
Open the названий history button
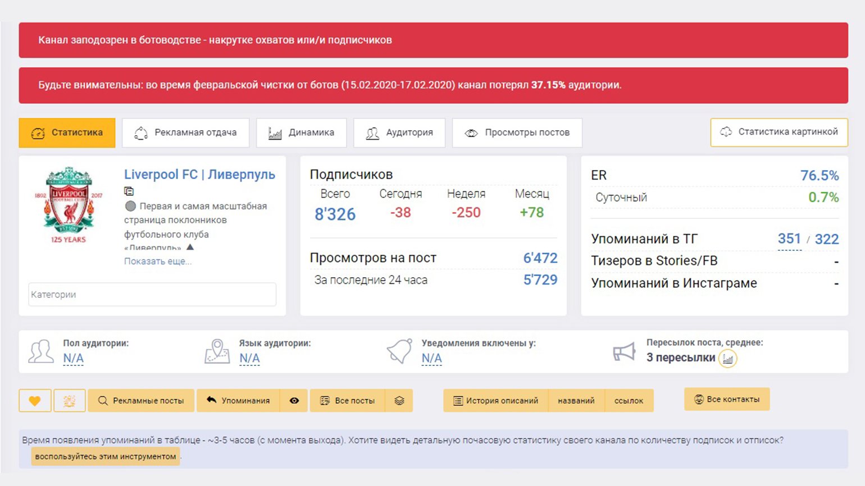(x=576, y=401)
